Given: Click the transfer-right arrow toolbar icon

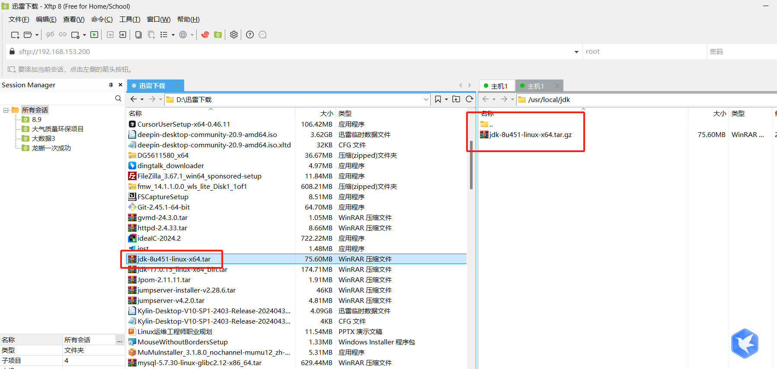Looking at the screenshot, I should pos(123,35).
